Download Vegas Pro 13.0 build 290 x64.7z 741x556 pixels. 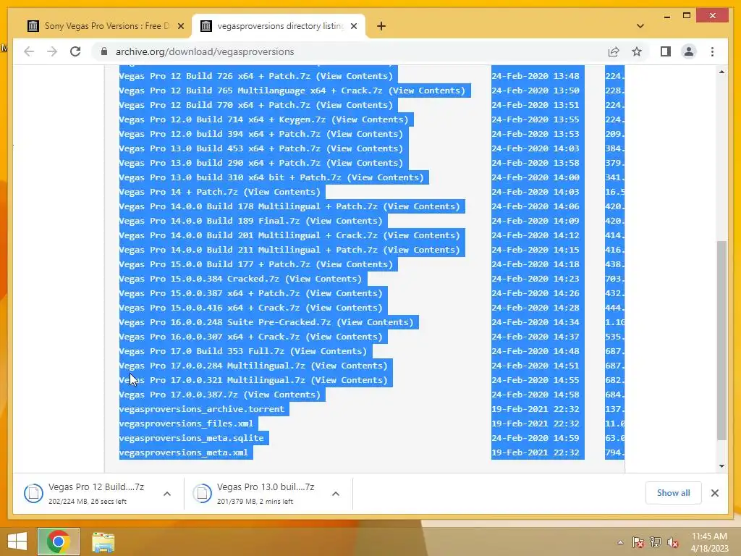(220, 163)
